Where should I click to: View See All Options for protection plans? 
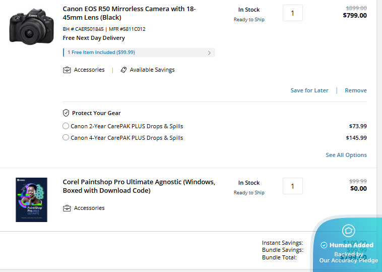(346, 155)
